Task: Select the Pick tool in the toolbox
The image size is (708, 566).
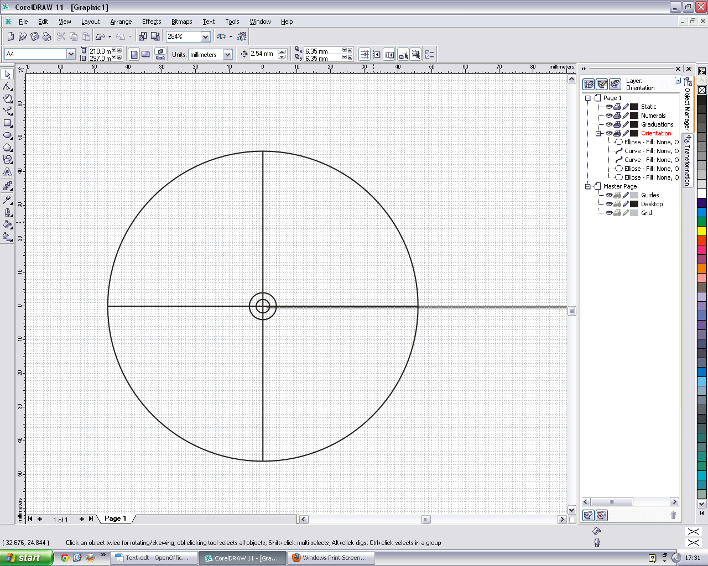Action: [x=7, y=75]
